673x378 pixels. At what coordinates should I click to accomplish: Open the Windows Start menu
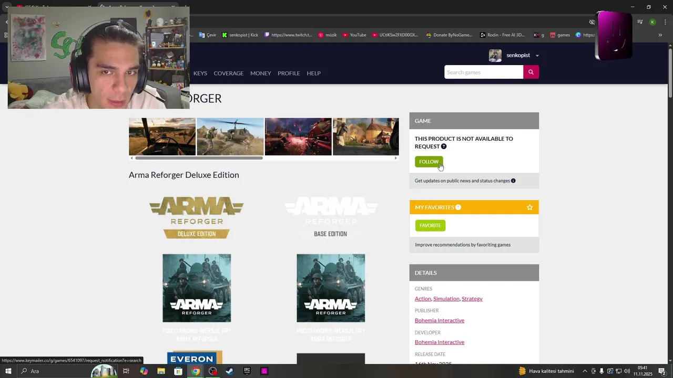coord(8,371)
